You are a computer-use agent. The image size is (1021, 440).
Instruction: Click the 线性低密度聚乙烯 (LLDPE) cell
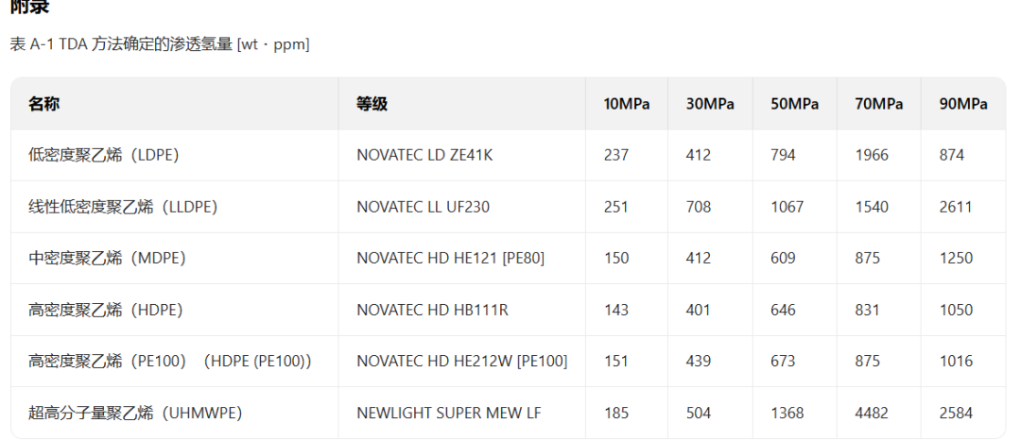(x=123, y=207)
